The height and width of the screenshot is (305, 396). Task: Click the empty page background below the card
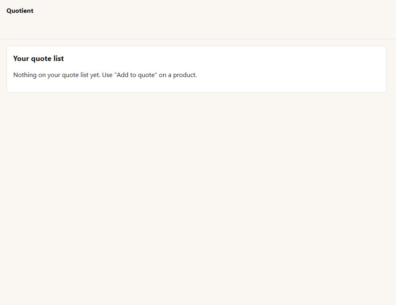(198, 197)
